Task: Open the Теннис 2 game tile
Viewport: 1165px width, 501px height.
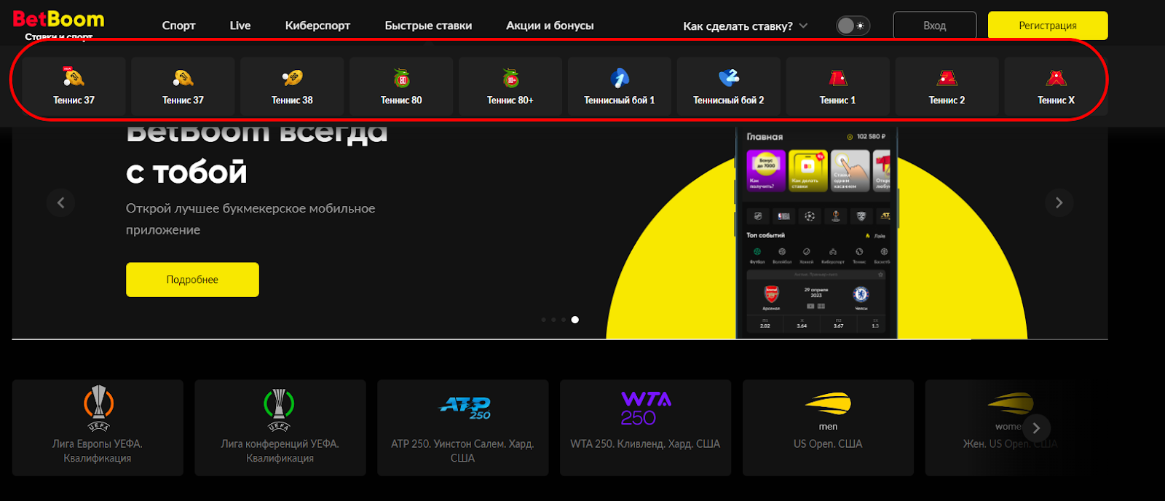Action: [947, 87]
